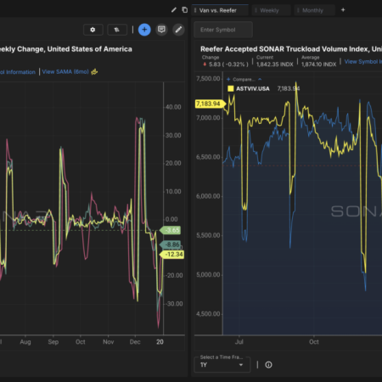Click the Nov label on left chart axis
382x382 pixels.
(109, 342)
